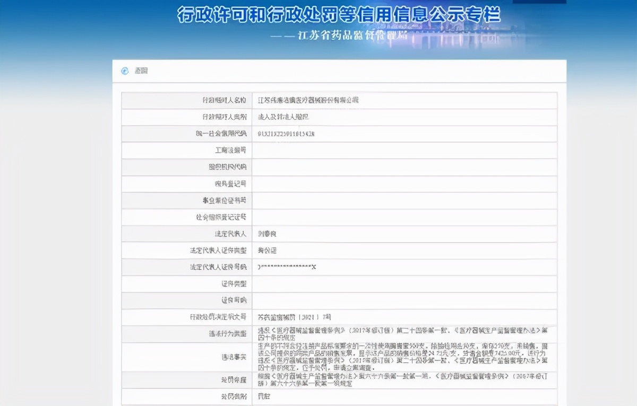Select the 法定代表人证件类型 label cell
The width and height of the screenshot is (637, 406).
tap(187, 251)
